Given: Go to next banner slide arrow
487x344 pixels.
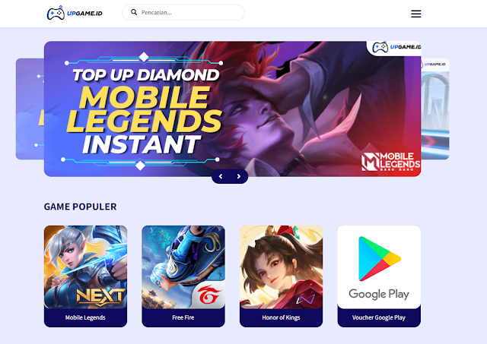Looking at the screenshot, I should [238, 176].
